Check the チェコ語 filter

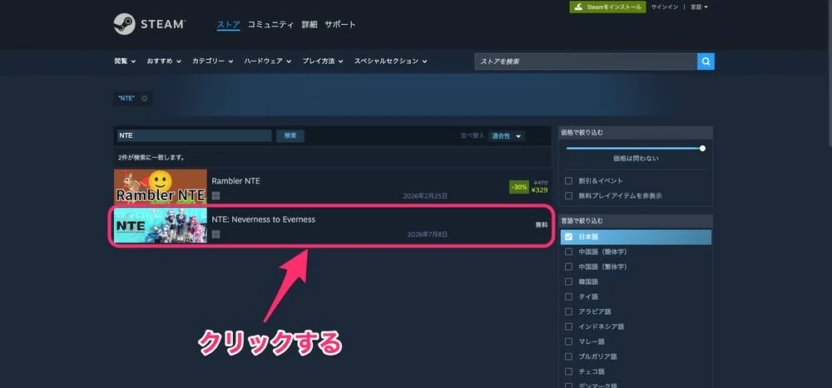click(569, 371)
